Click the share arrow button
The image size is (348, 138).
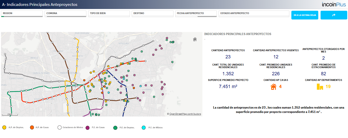coord(334,15)
